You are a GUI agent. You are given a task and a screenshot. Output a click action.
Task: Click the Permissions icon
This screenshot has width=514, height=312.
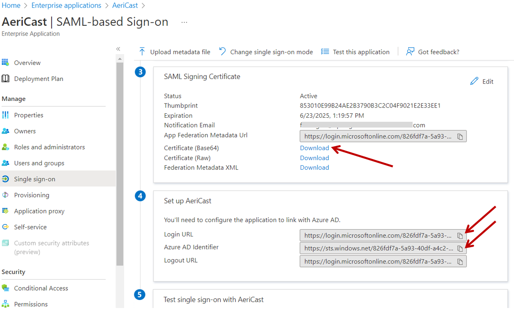point(5,304)
